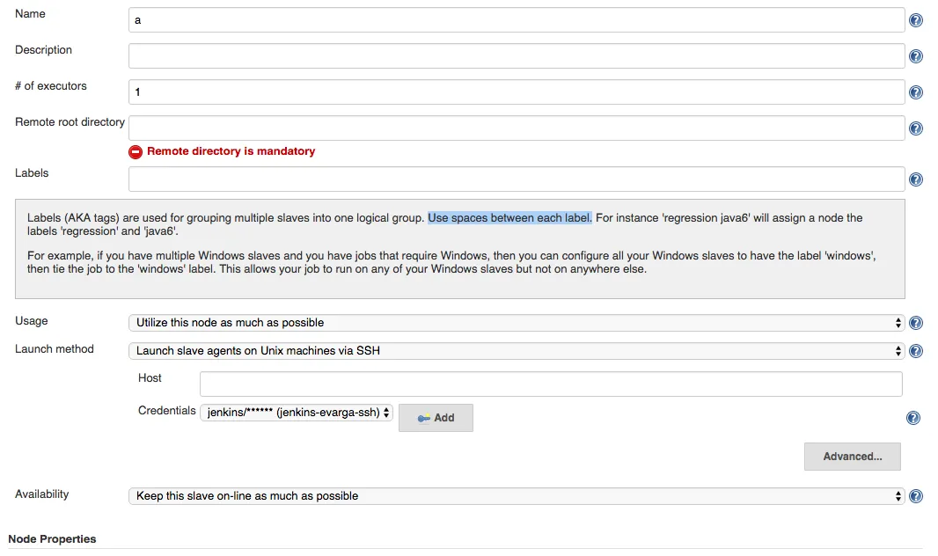Viewport: 938px width, 556px height.
Task: Select the Credentials dropdown
Action: coord(297,413)
